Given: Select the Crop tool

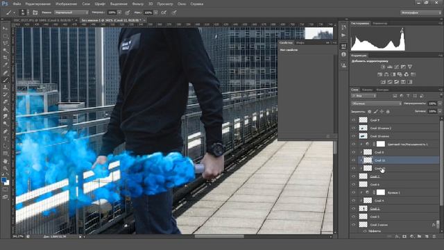Looking at the screenshot, I should point(6,58).
